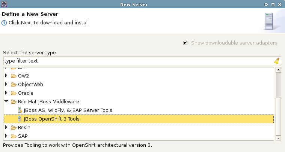Click the scroll up arrow of server list
Viewport: 285px width, 152px height.
click(x=278, y=70)
